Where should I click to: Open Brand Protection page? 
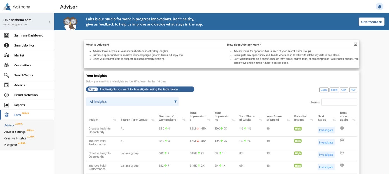point(27,95)
